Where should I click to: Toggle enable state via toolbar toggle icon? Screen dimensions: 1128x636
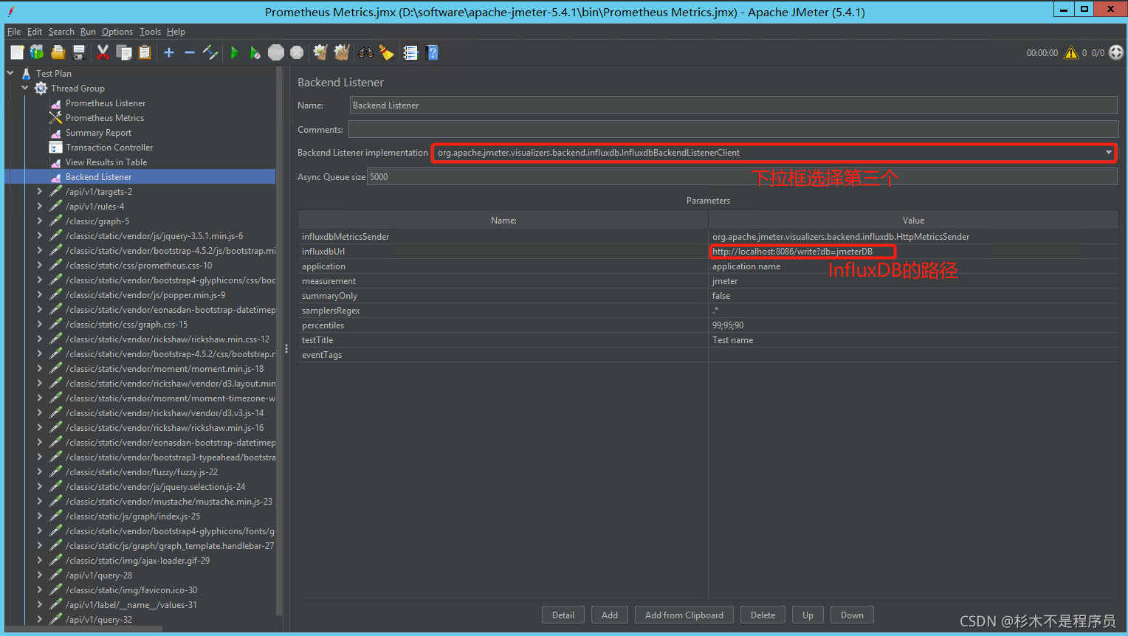click(x=210, y=52)
